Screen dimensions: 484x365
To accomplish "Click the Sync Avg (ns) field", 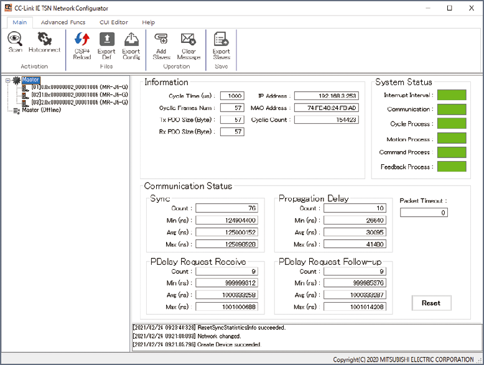I will coord(226,232).
